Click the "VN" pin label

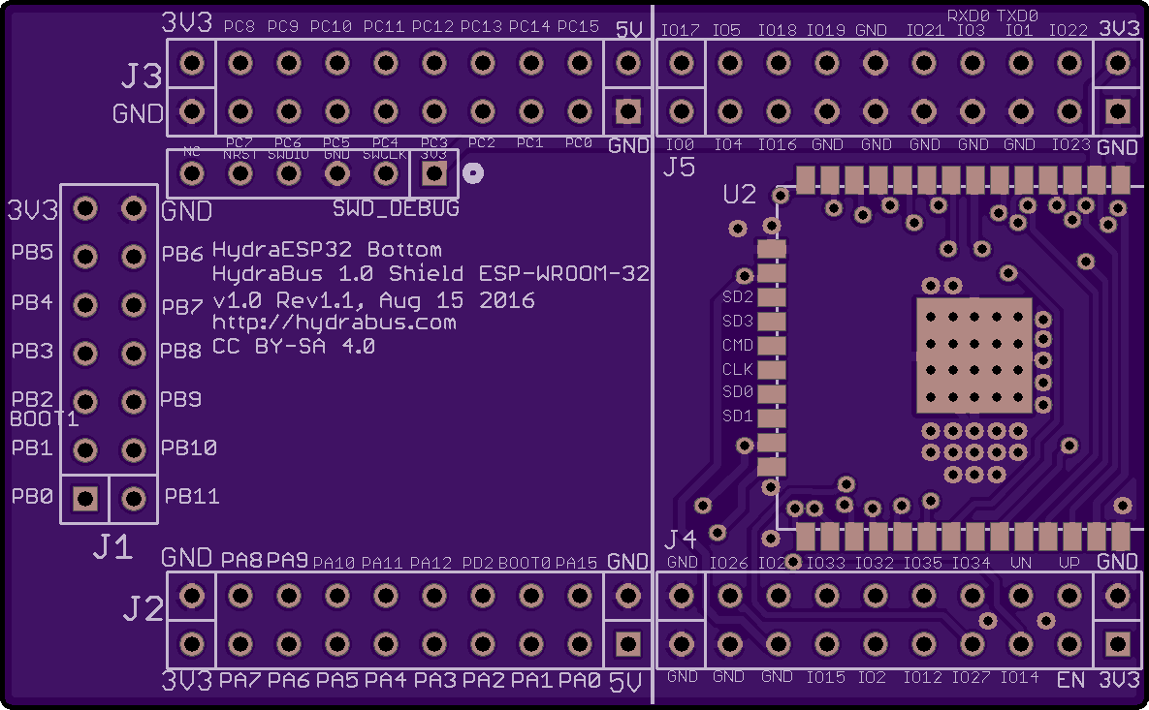(x=1021, y=563)
